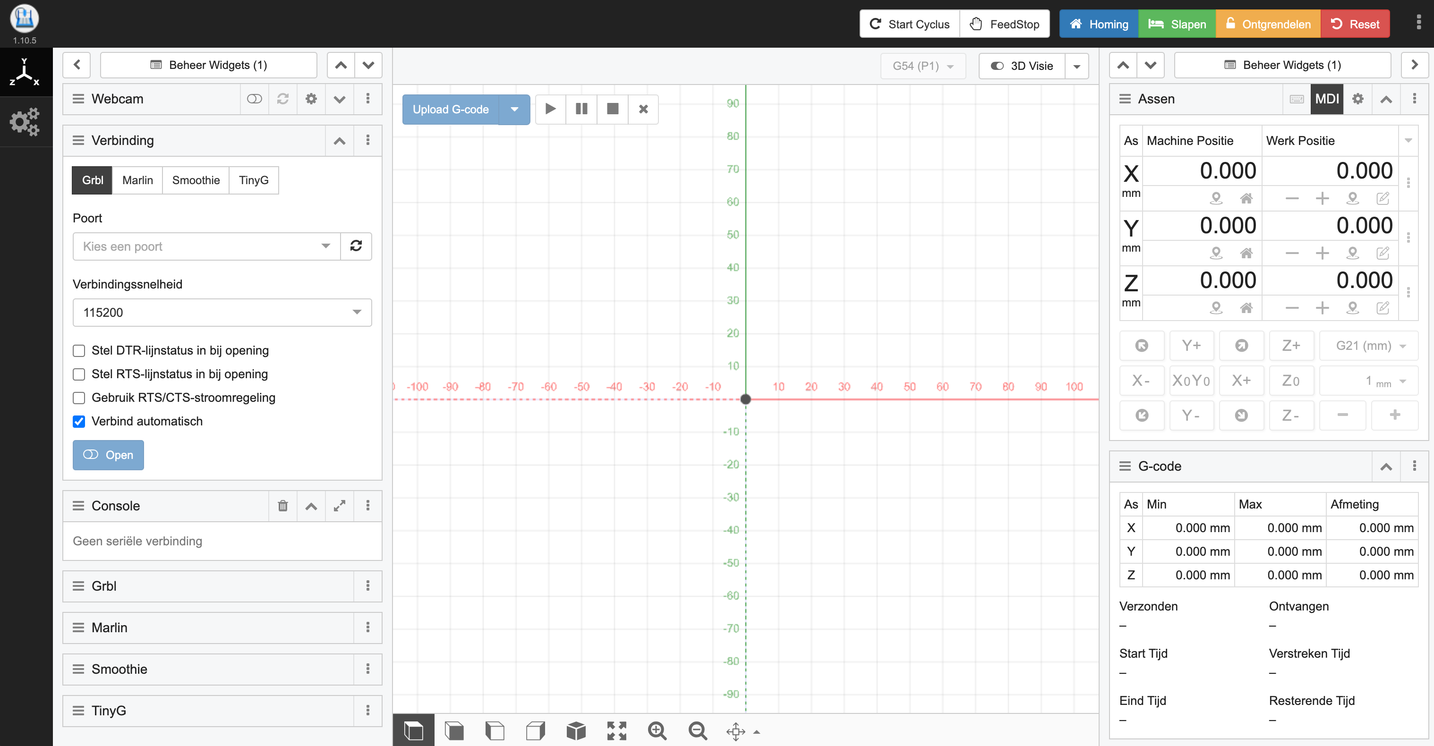Open Webcam settings gear
The width and height of the screenshot is (1434, 746).
tap(311, 99)
